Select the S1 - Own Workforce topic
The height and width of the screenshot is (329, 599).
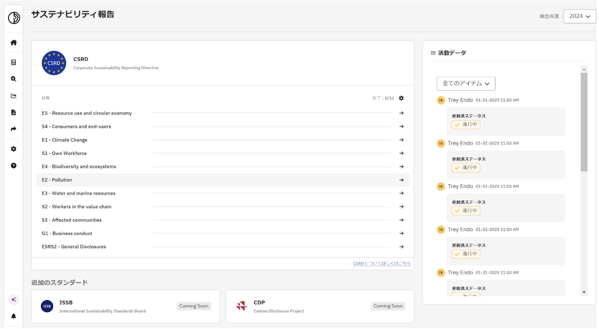click(x=64, y=153)
